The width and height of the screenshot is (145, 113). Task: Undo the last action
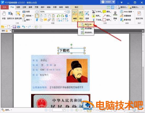tap(24, 27)
